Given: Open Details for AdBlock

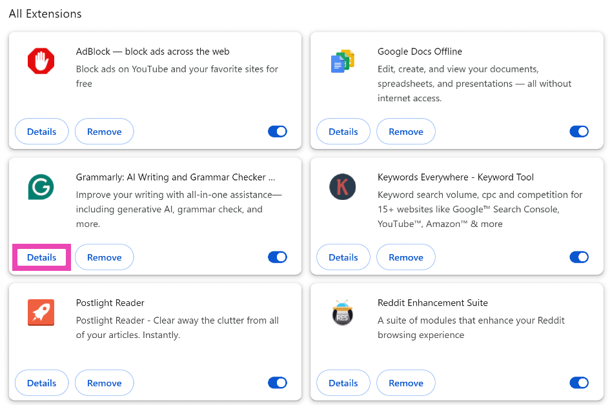Looking at the screenshot, I should pyautogui.click(x=42, y=132).
